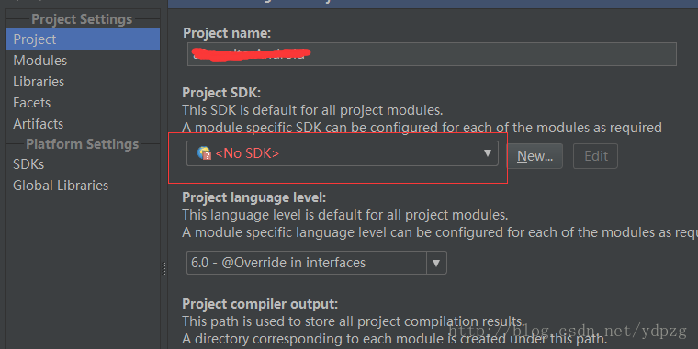Click the Edit button beside New...

[x=596, y=156]
